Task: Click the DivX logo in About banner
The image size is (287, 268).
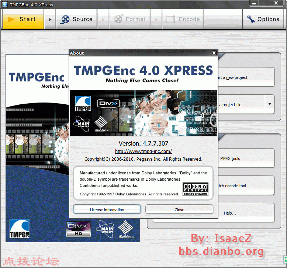Action: tap(108, 104)
